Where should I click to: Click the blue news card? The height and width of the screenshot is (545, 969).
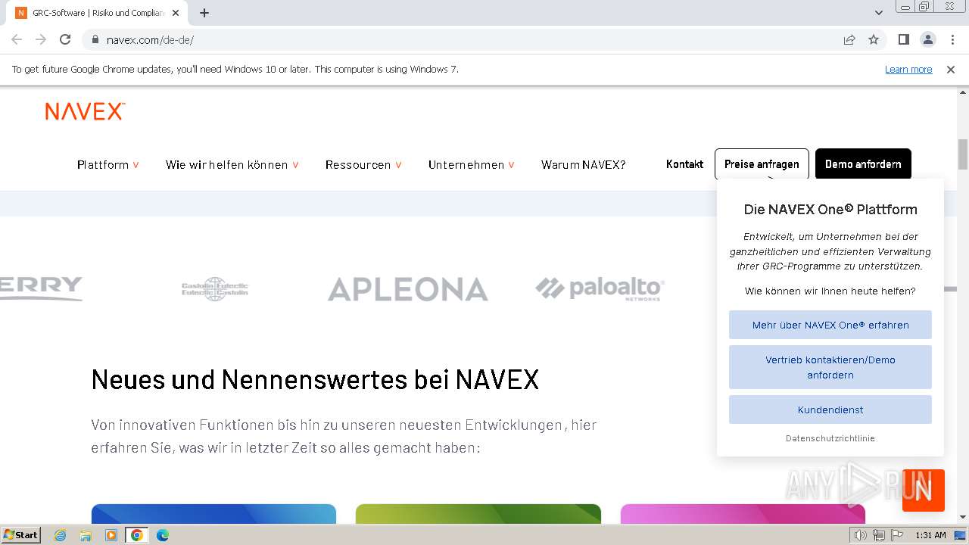pyautogui.click(x=213, y=514)
